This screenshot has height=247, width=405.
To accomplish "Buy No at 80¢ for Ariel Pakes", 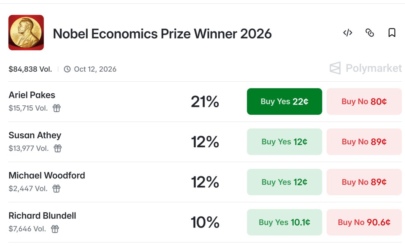I will click(x=364, y=102).
